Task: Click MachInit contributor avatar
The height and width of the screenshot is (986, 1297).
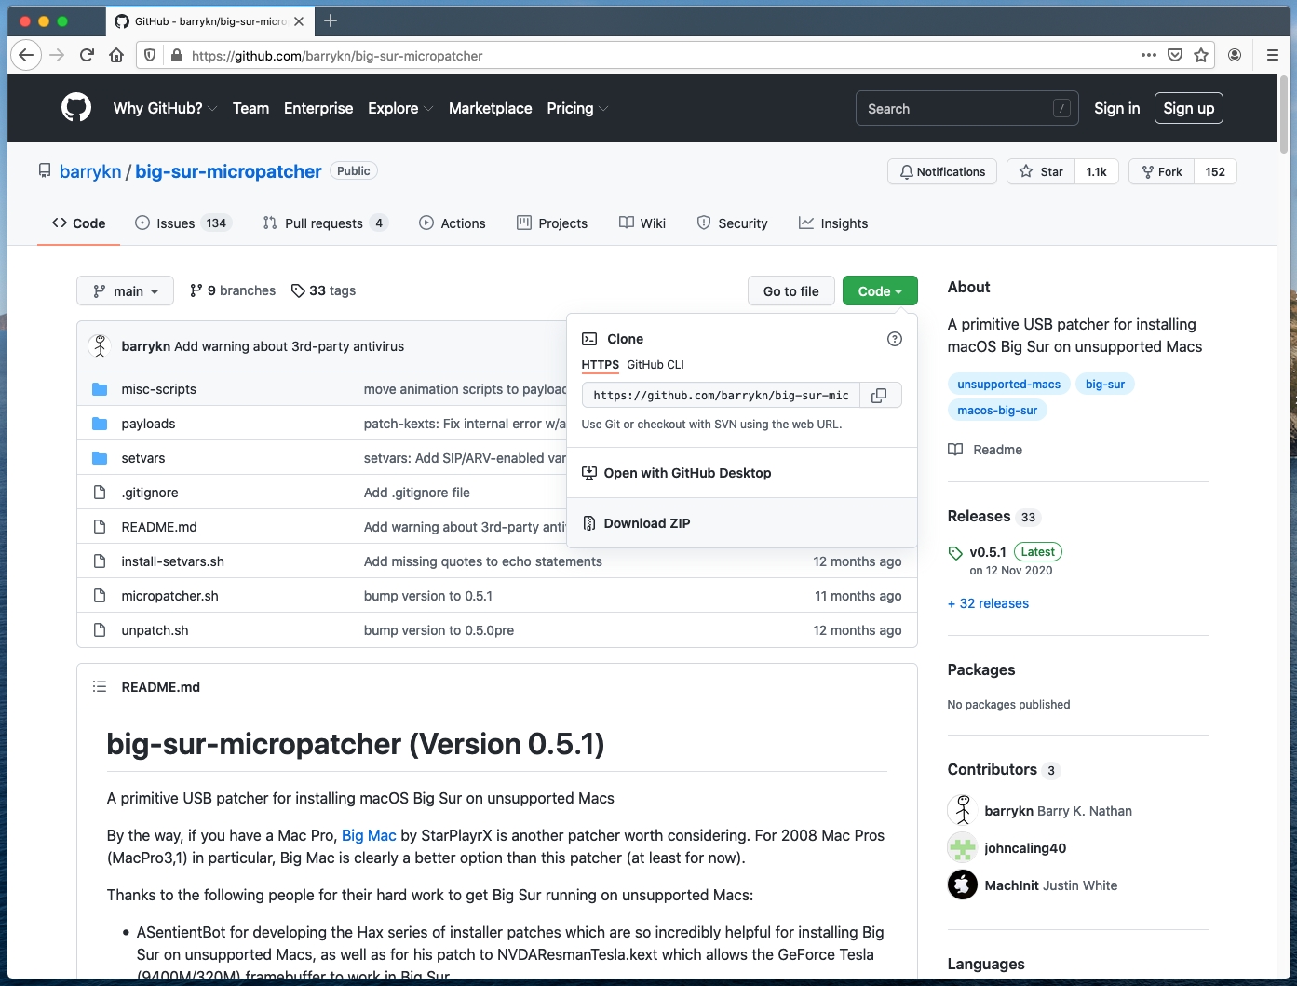Action: tap(963, 885)
